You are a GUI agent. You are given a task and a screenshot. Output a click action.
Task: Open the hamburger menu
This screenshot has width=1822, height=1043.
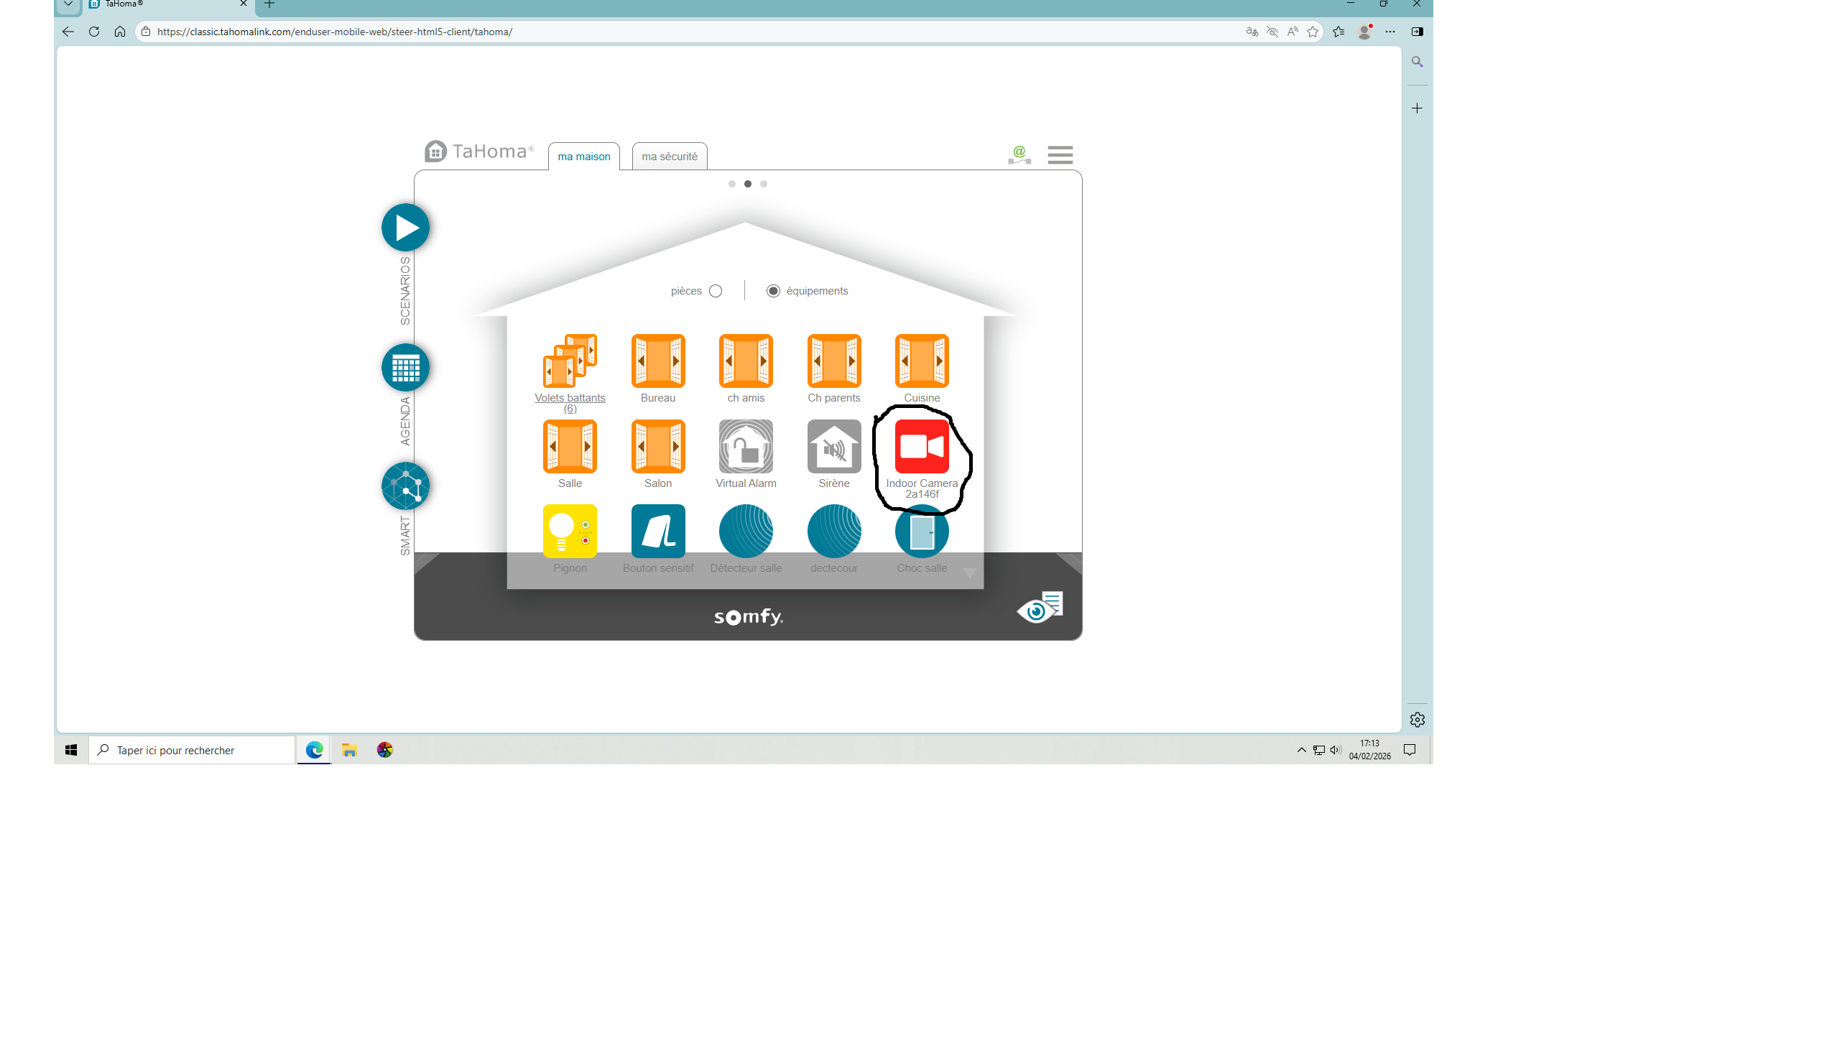pyautogui.click(x=1060, y=155)
